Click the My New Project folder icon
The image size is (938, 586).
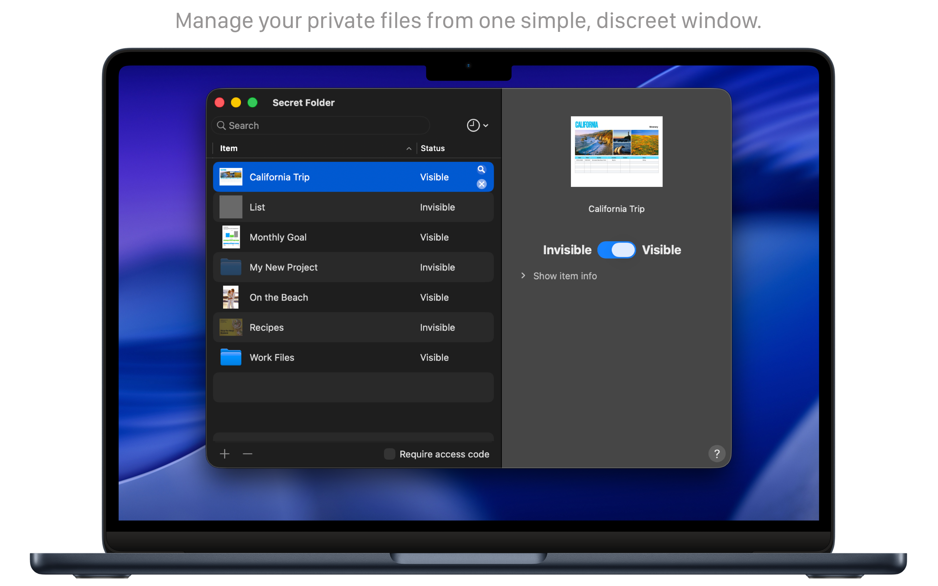tap(231, 267)
